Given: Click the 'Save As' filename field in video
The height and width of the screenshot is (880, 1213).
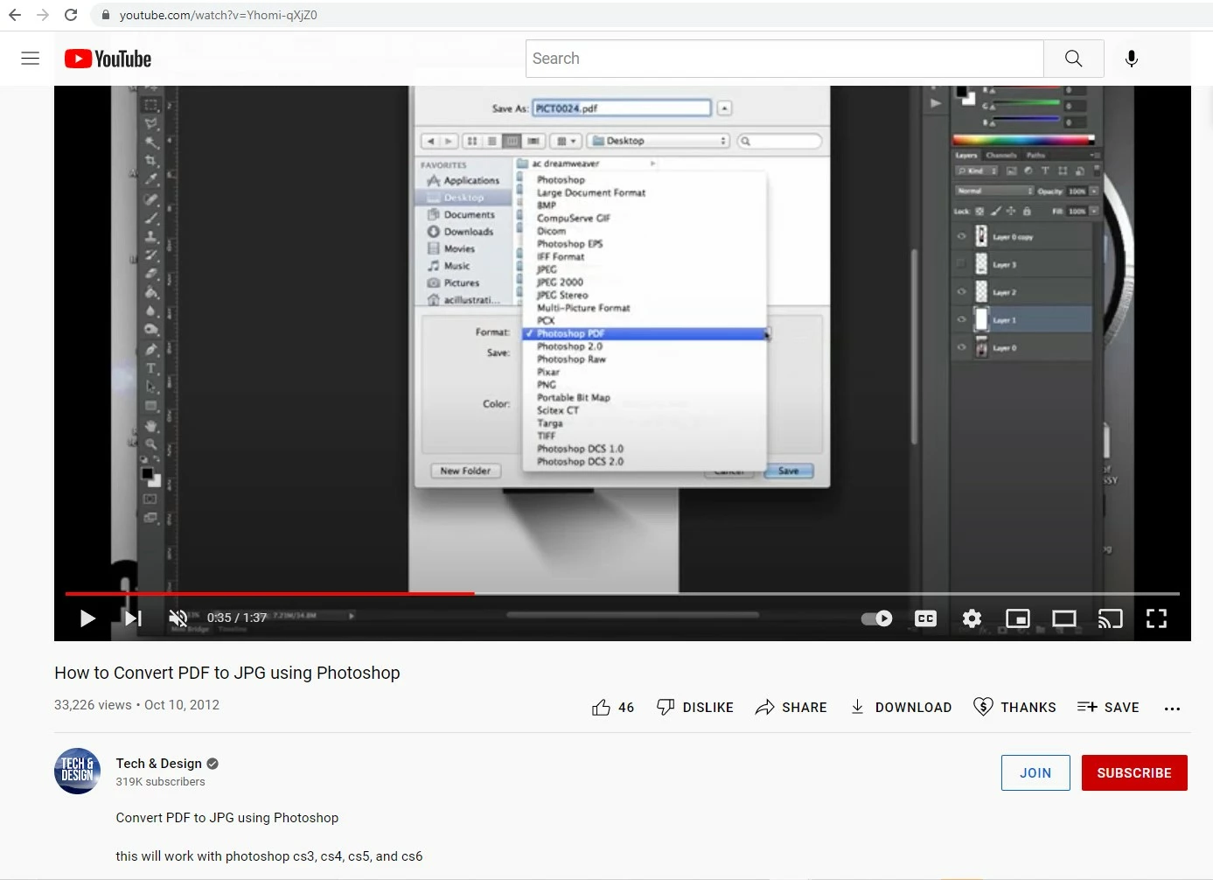Looking at the screenshot, I should coord(622,108).
